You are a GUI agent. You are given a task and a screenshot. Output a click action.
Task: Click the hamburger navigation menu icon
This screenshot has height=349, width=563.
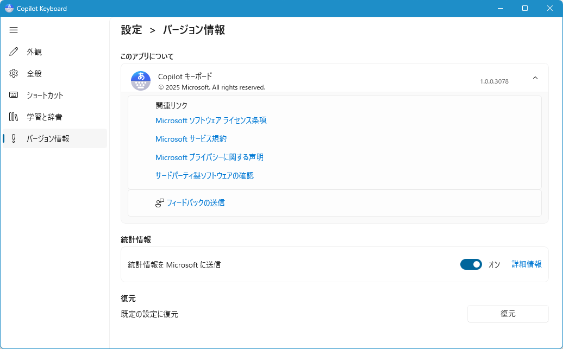tap(14, 30)
